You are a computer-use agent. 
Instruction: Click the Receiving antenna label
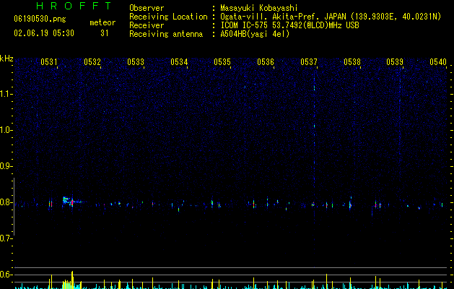tap(166, 34)
